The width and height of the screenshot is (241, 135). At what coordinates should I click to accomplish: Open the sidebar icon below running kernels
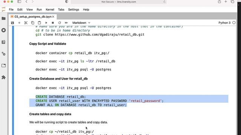[3, 42]
